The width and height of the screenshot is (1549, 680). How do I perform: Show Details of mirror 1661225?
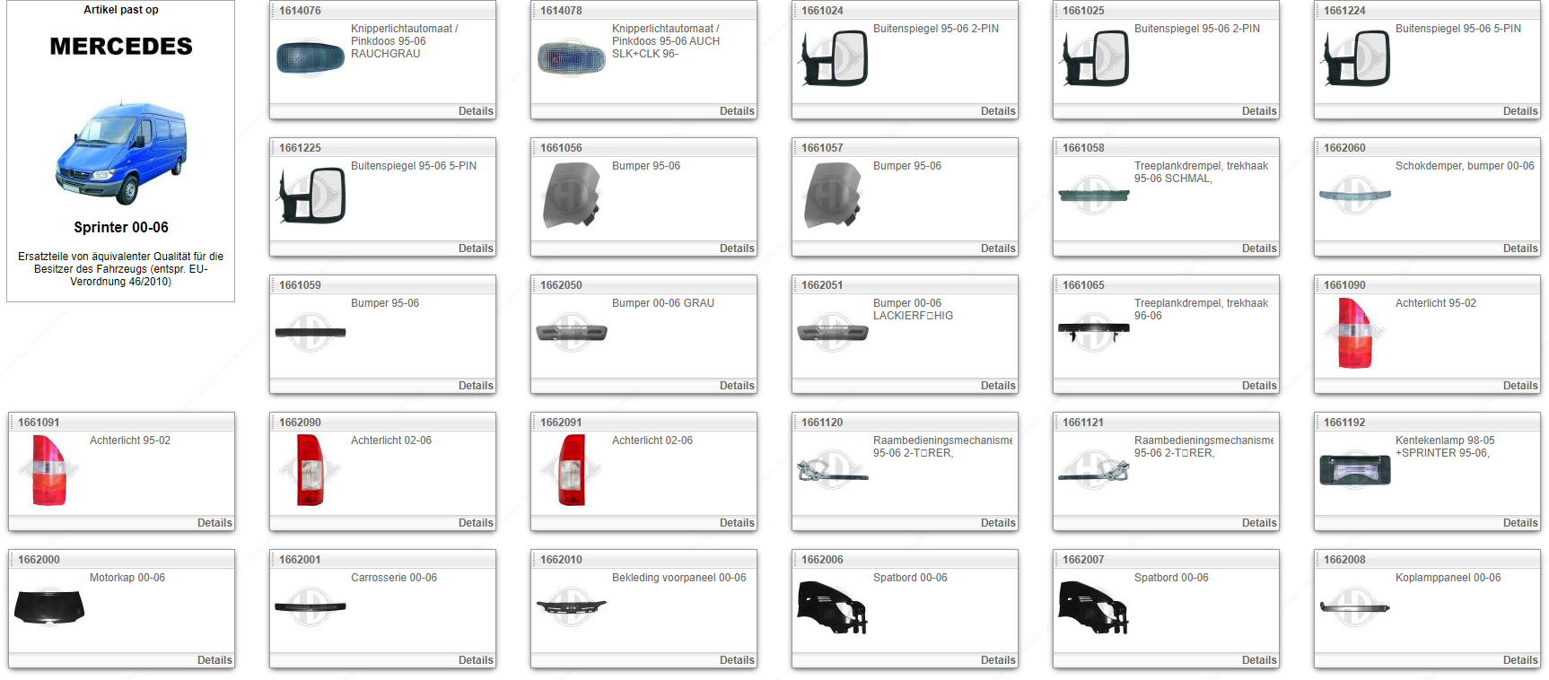point(476,248)
